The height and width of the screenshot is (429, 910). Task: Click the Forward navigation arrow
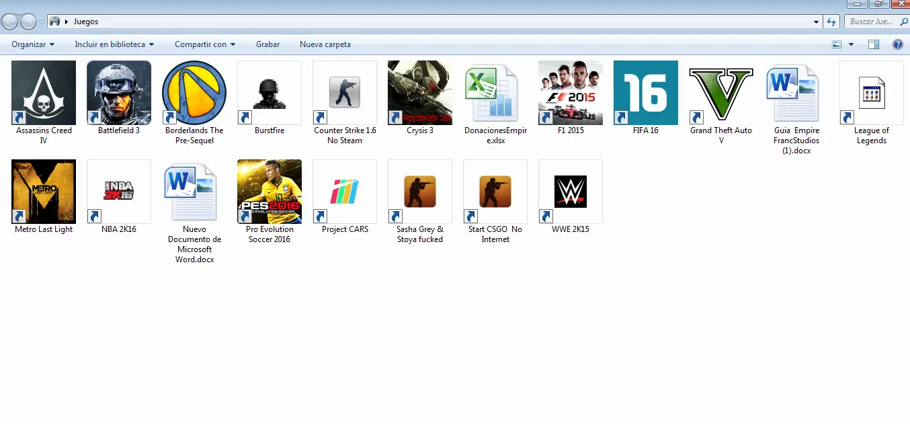coord(28,22)
